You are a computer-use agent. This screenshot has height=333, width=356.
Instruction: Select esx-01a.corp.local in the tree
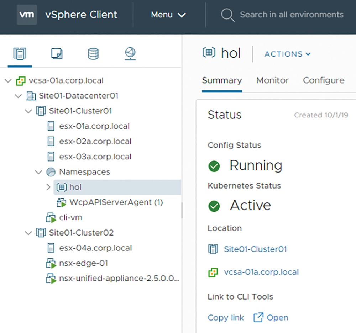pyautogui.click(x=94, y=126)
